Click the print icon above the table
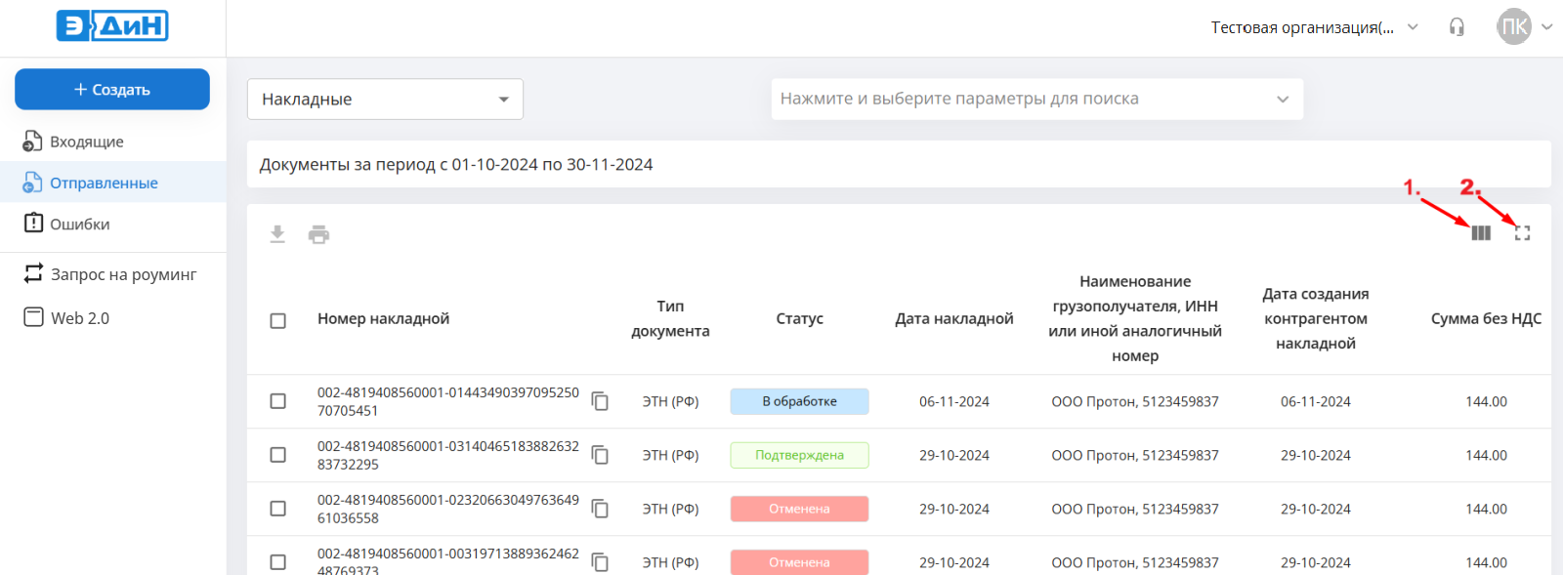Screen dimensions: 1563x575 (318, 234)
